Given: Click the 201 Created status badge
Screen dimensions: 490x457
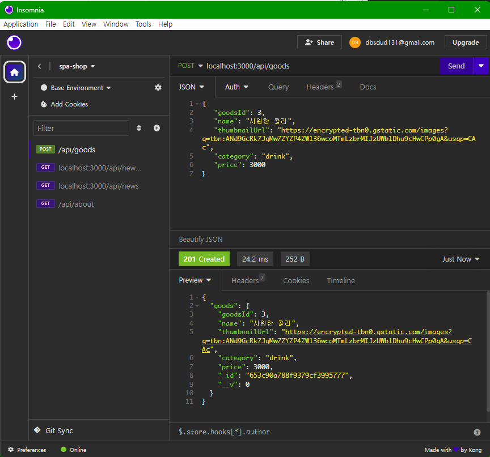Looking at the screenshot, I should 204,259.
